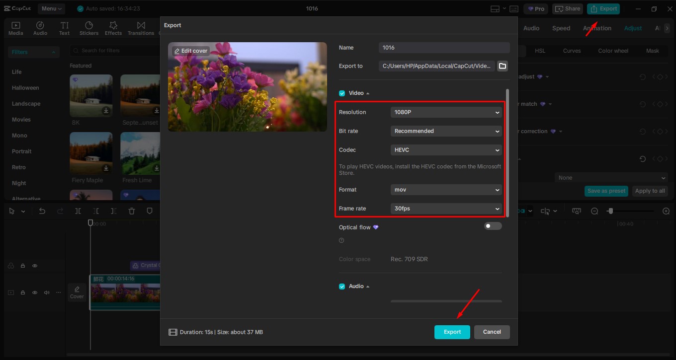Screen dimensions: 676x360
Task: Undo the last action
Action: [x=42, y=211]
